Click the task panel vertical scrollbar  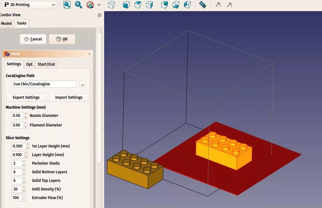pyautogui.click(x=99, y=98)
